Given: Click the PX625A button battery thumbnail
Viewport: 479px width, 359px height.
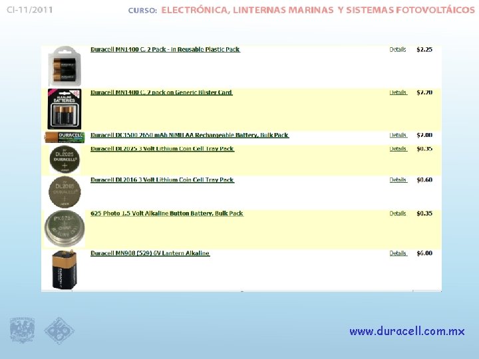Looking at the screenshot, I should click(65, 228).
